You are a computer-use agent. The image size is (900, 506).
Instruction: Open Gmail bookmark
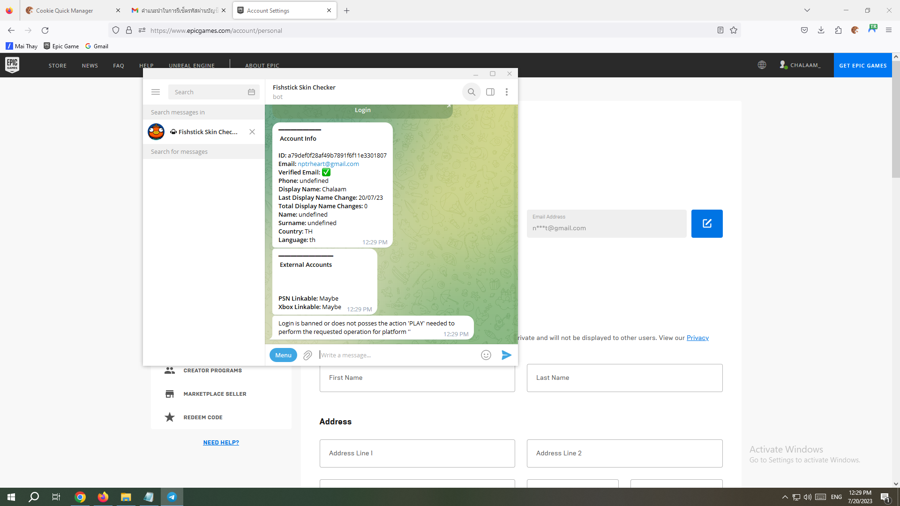coord(97,46)
